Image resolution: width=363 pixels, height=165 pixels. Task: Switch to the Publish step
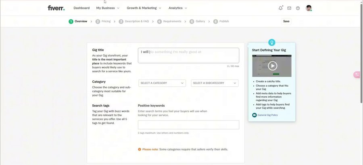224,21
